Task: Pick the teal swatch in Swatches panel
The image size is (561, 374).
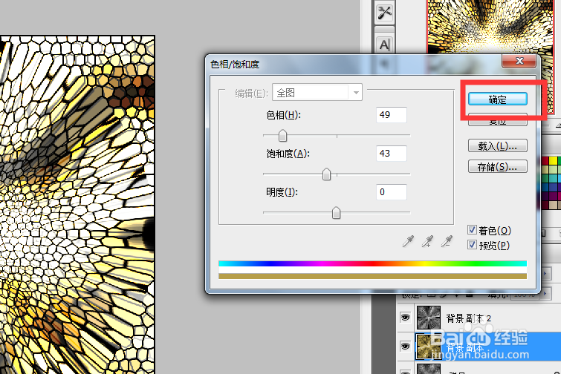Action: pos(553,178)
